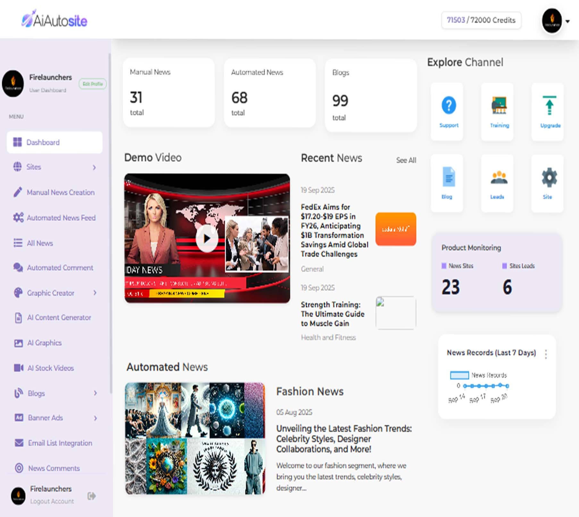Open the Blog document icon
Viewport: 579px width, 517px height.
(x=449, y=177)
